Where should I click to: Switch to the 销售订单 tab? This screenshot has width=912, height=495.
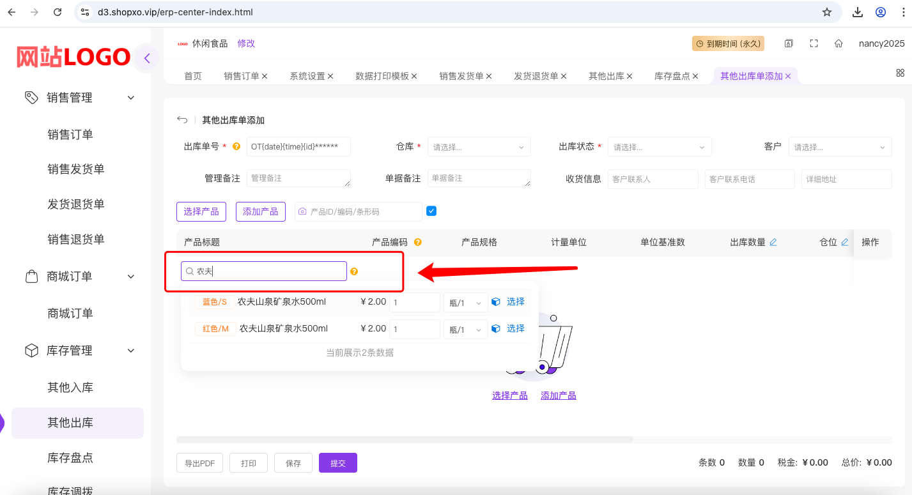(x=242, y=76)
